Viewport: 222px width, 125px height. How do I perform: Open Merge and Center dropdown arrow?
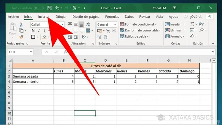[92, 31]
